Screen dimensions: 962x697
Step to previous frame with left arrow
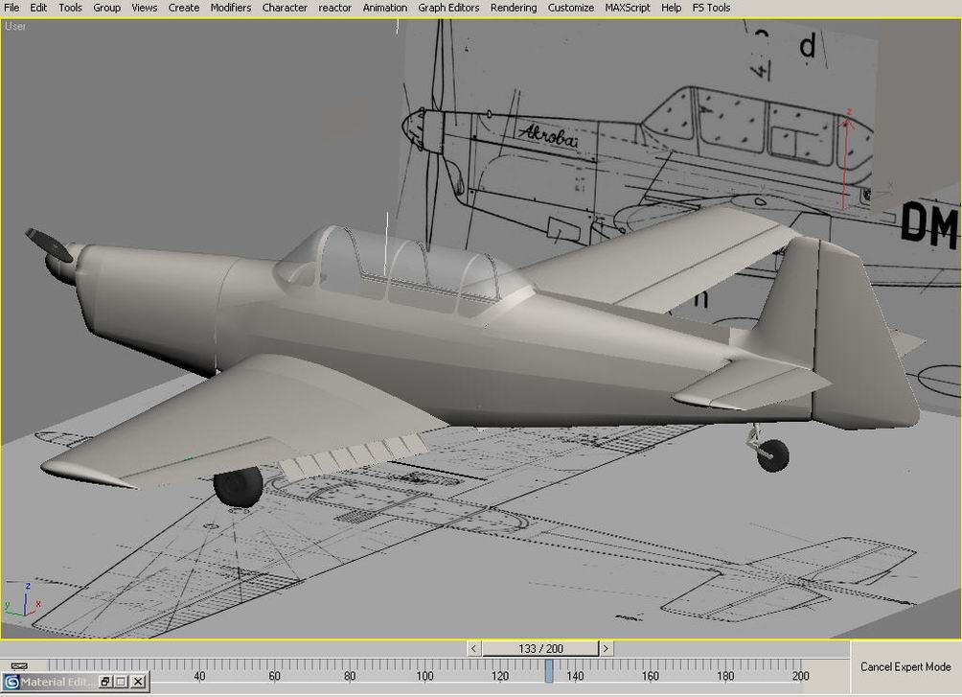(473, 649)
